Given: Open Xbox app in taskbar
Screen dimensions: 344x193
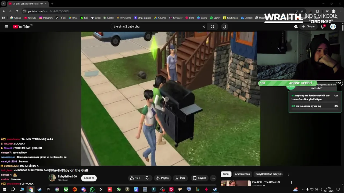Looking at the screenshot, I should [x=66, y=190].
